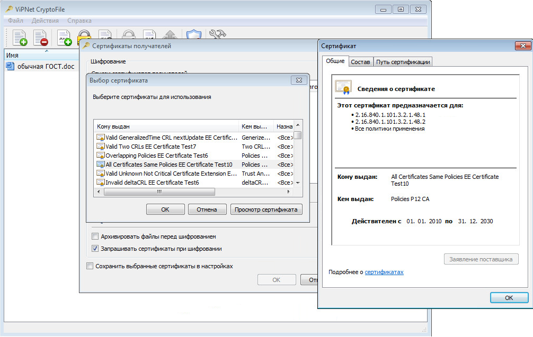
Task: Click the horizontal scrollbar left arrow
Action: pyautogui.click(x=99, y=192)
